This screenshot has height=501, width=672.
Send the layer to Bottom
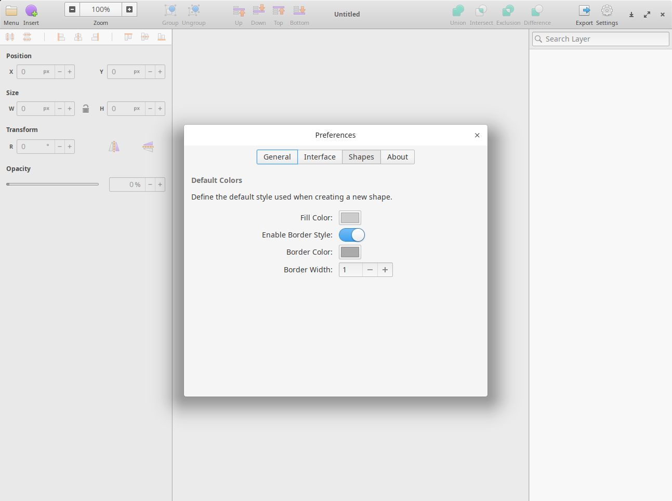[x=299, y=10]
